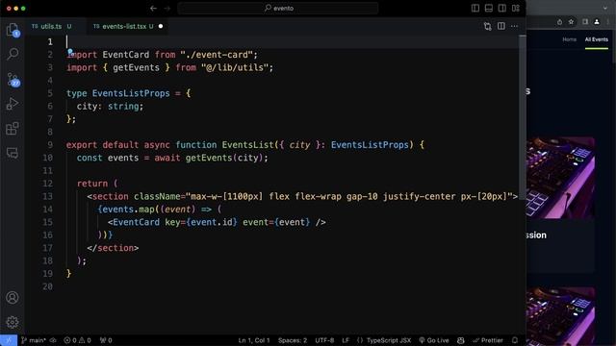
Task: Open the Customize Layout menu
Action: pyautogui.click(x=516, y=9)
